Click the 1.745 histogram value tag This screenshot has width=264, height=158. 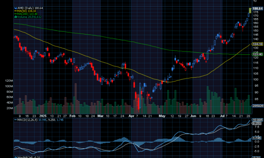tap(257, 138)
